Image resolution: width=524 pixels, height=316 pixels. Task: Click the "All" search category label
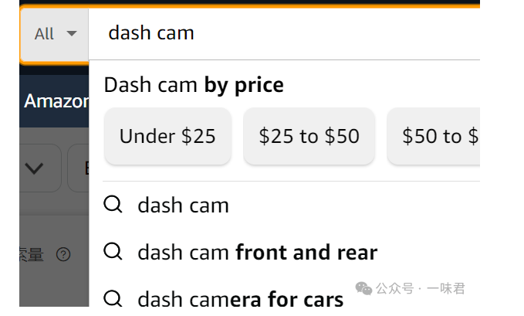pos(45,34)
